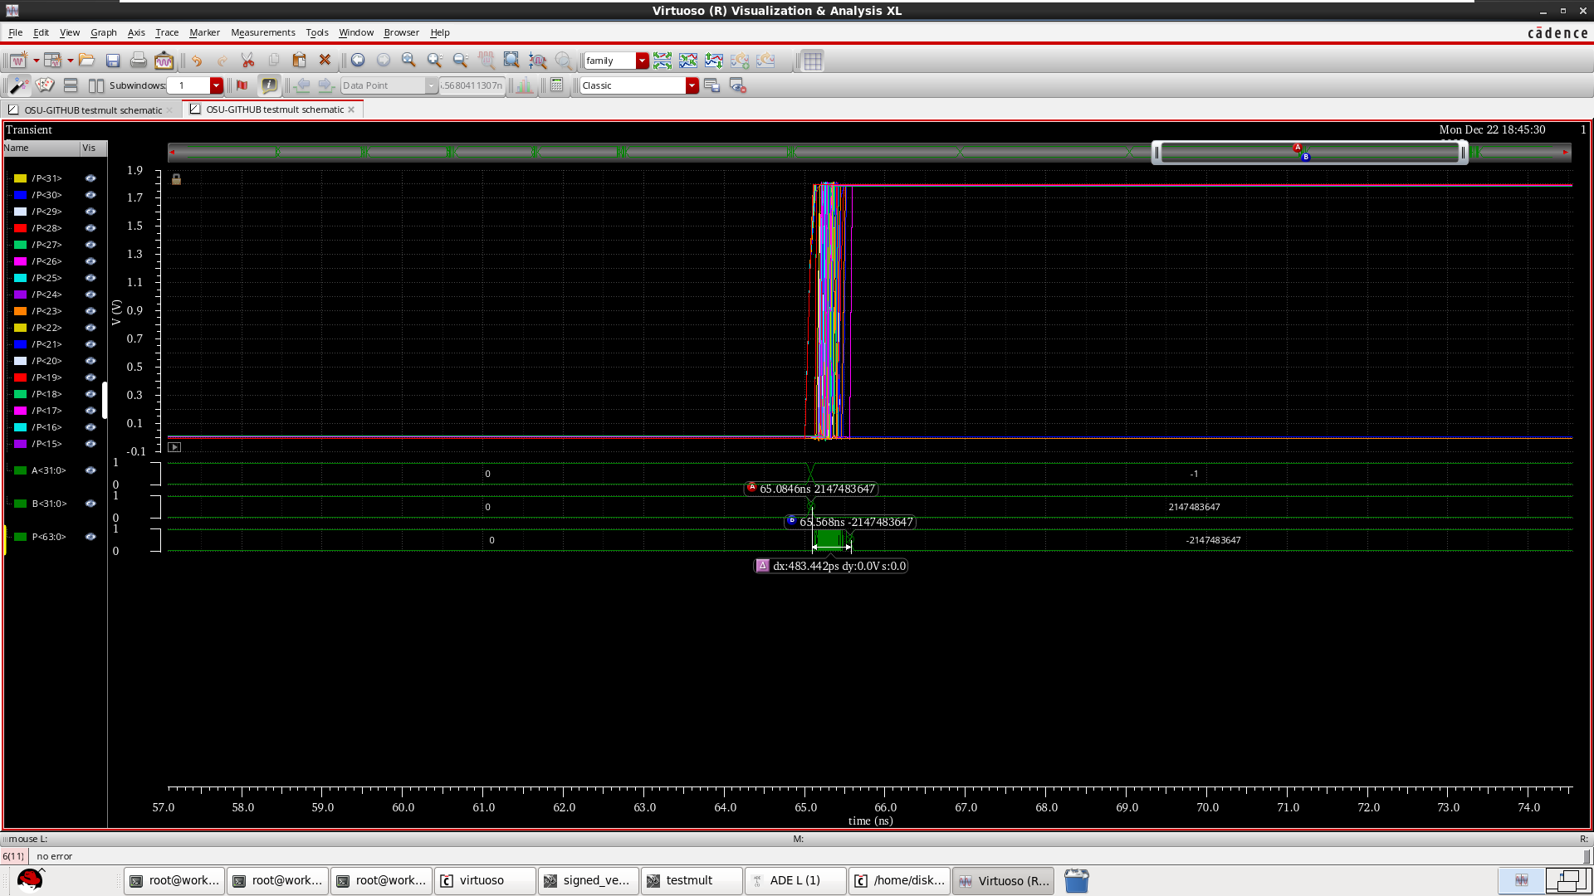Click the Save button to save results
The width and height of the screenshot is (1594, 896).
113,60
